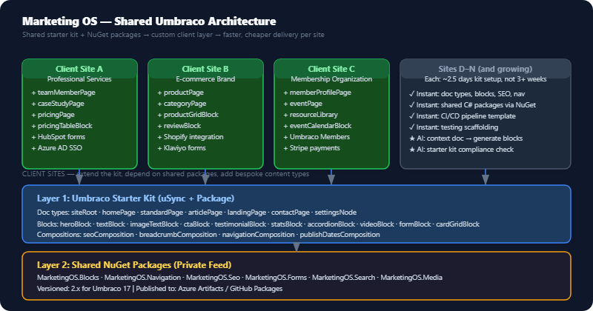Click the 'E-commerce Brand' label
The height and width of the screenshot is (311, 593).
[205, 79]
